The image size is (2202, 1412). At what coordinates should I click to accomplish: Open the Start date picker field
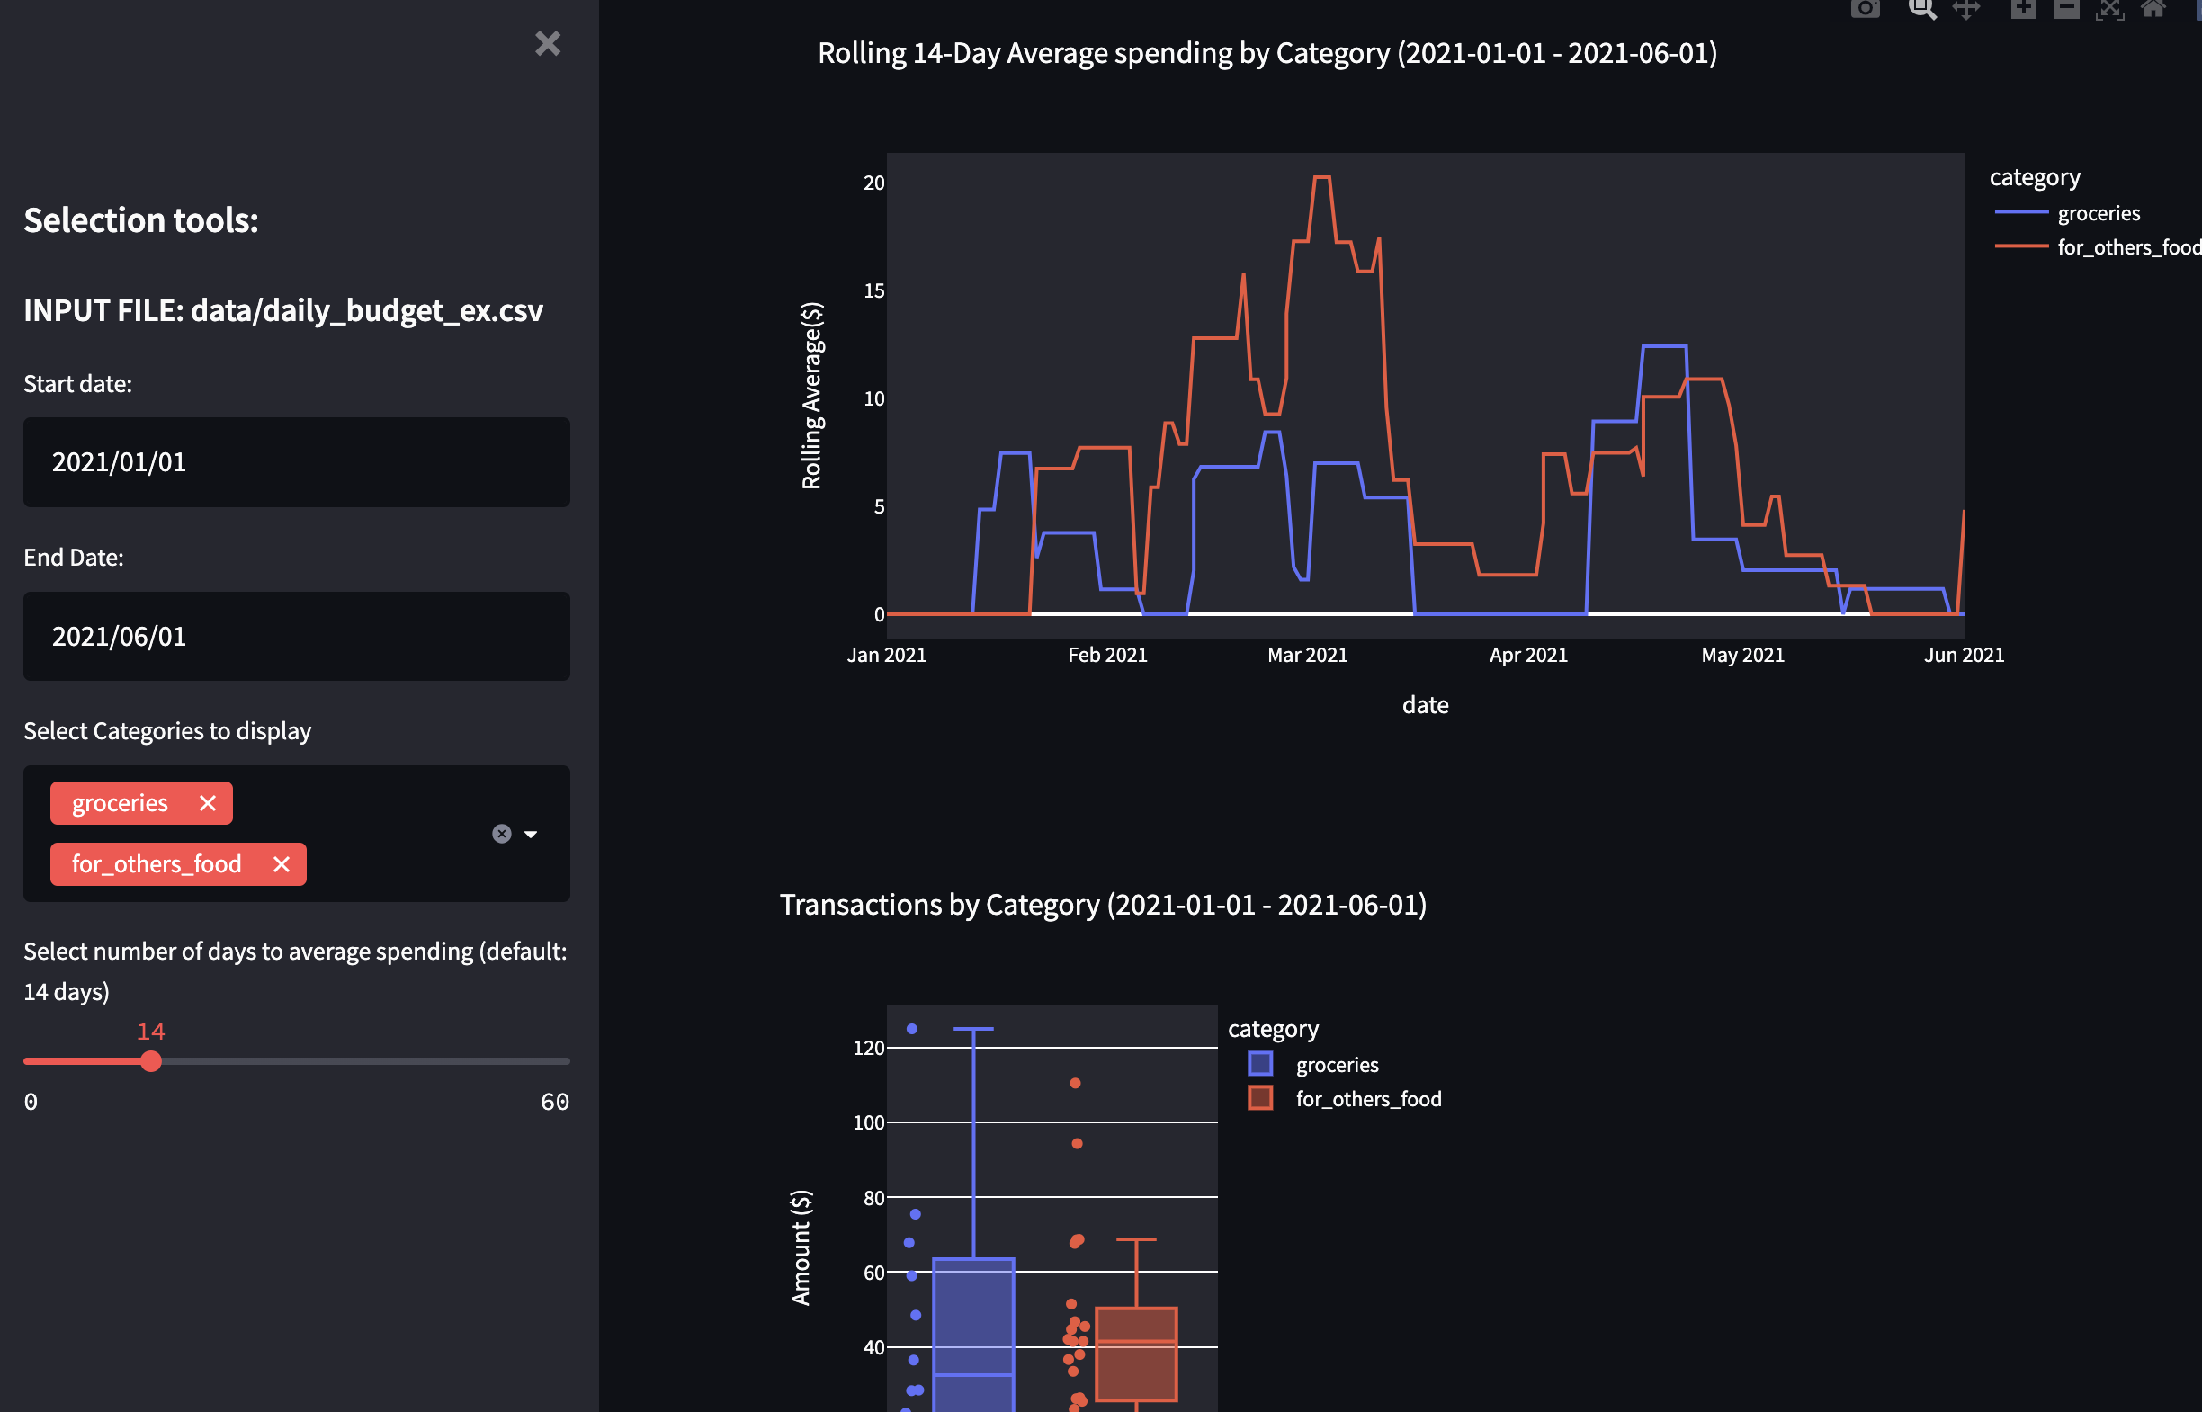coord(296,462)
